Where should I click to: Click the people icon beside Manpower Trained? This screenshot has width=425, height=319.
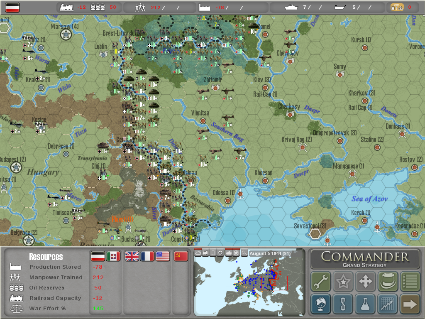click(15, 277)
